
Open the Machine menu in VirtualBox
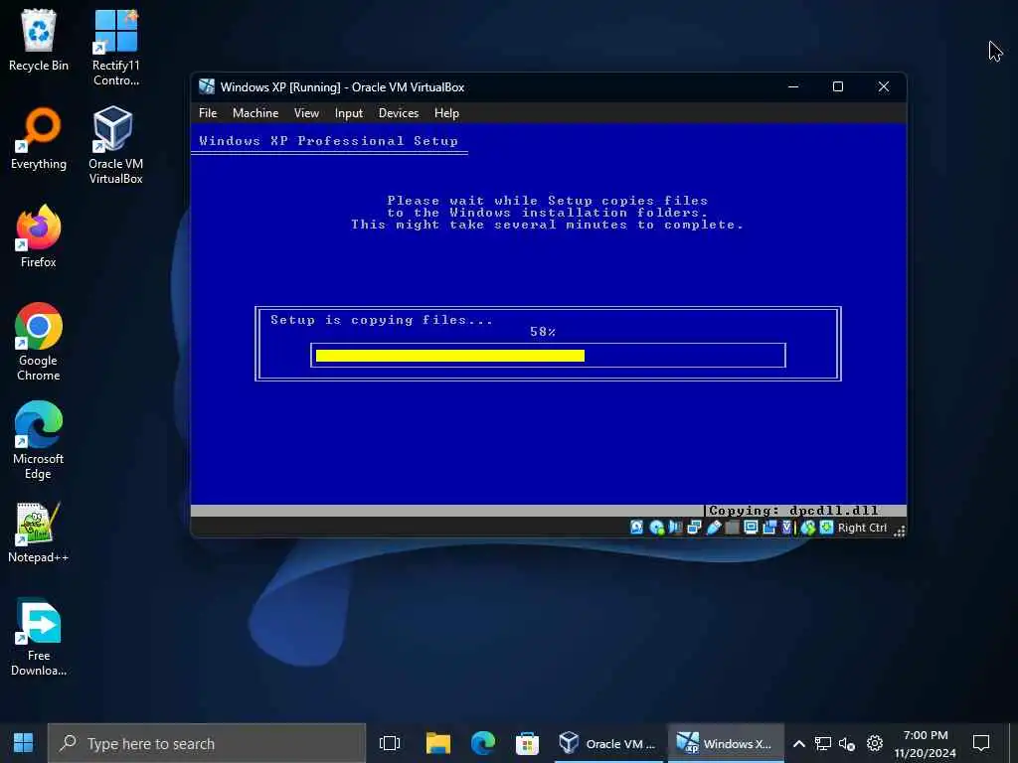click(x=255, y=113)
